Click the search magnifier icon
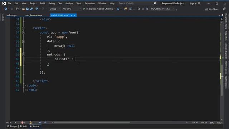The image size is (229, 129). (x=155, y=3)
